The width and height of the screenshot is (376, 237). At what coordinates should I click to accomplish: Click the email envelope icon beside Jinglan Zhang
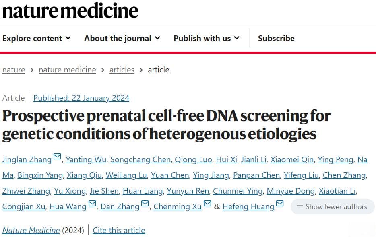point(57,157)
